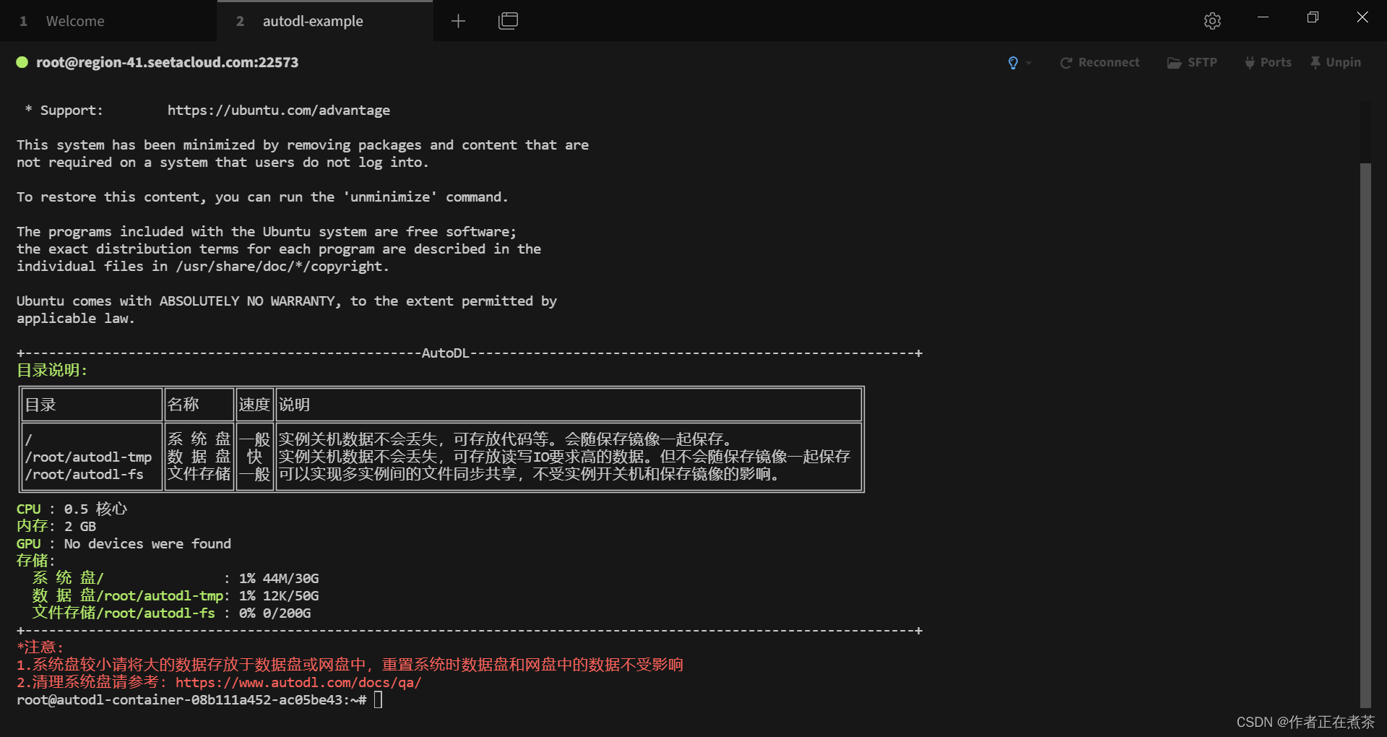This screenshot has height=737, width=1387.
Task: Click the *注意 warning heading
Action: pyautogui.click(x=40, y=647)
